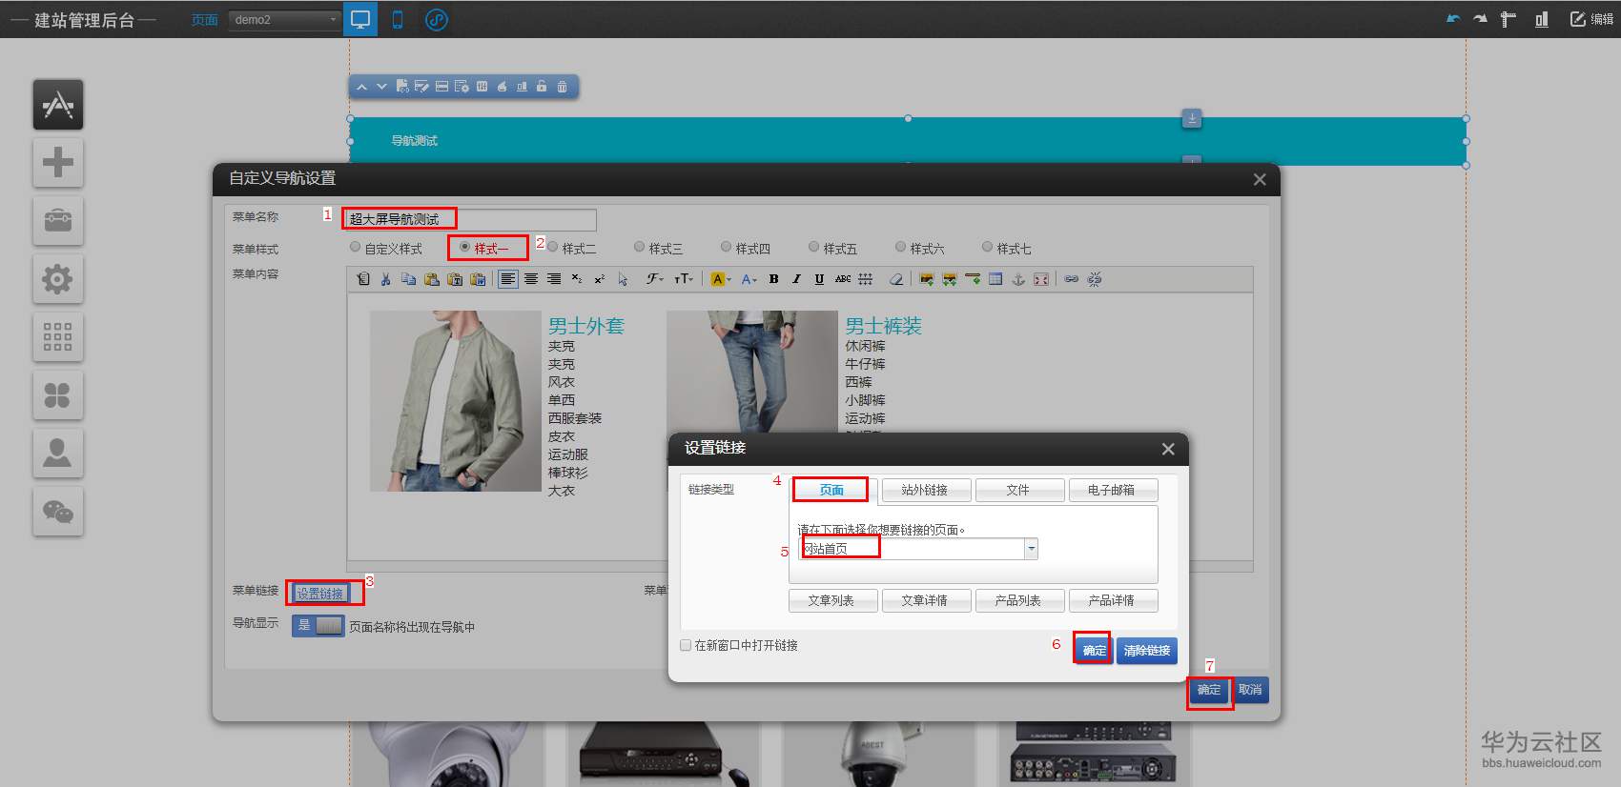Click the redo arrow in top bar
This screenshot has height=787, width=1621.
click(x=1480, y=19)
